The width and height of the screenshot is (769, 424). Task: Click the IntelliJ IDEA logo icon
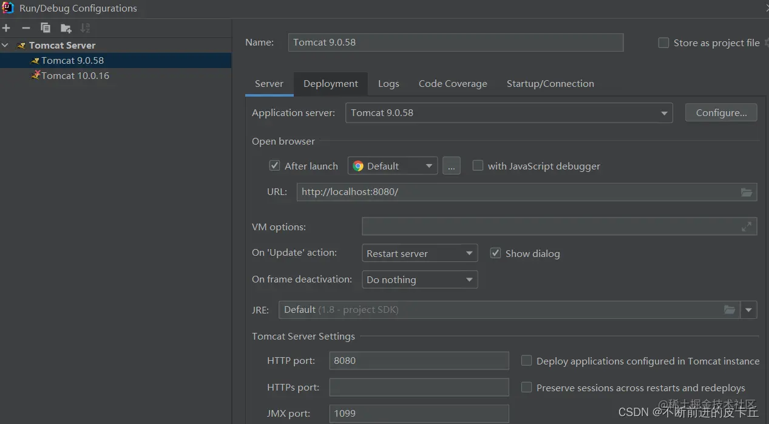tap(8, 8)
